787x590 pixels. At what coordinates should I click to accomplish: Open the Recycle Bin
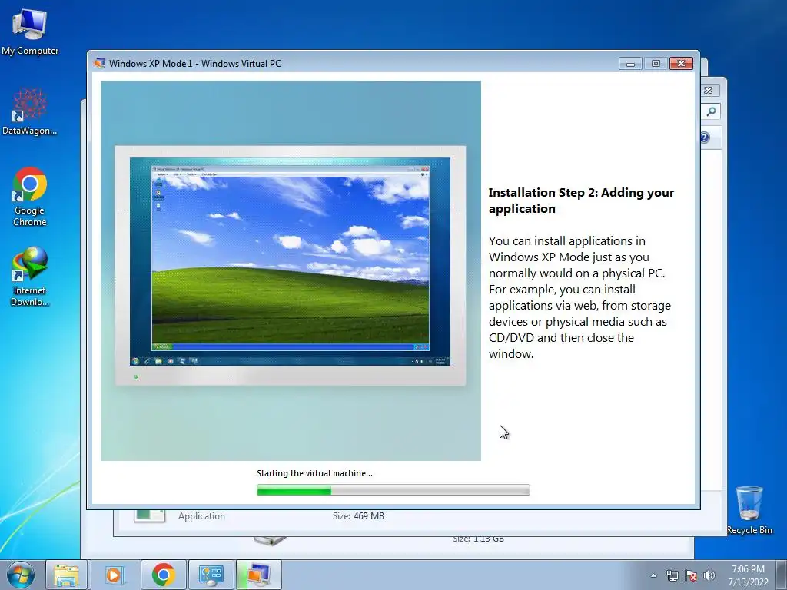[x=749, y=510]
